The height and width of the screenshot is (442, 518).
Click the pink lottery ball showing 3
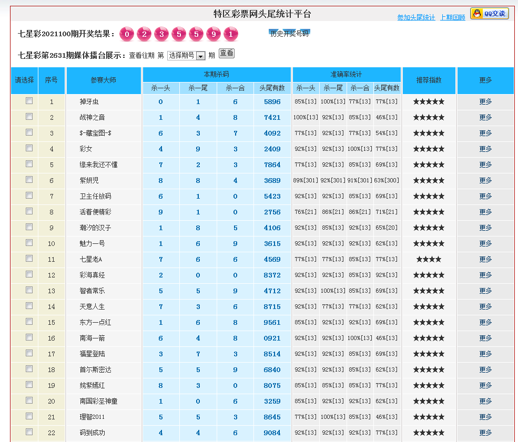pos(161,35)
